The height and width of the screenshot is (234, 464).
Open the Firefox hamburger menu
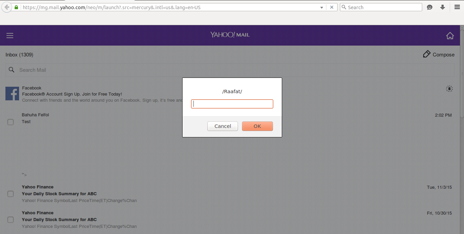coord(457,7)
